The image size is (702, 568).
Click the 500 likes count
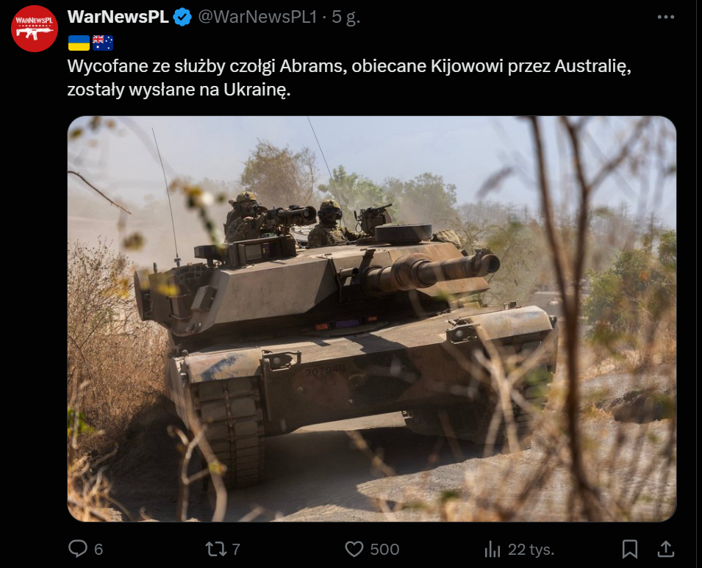[x=384, y=549]
